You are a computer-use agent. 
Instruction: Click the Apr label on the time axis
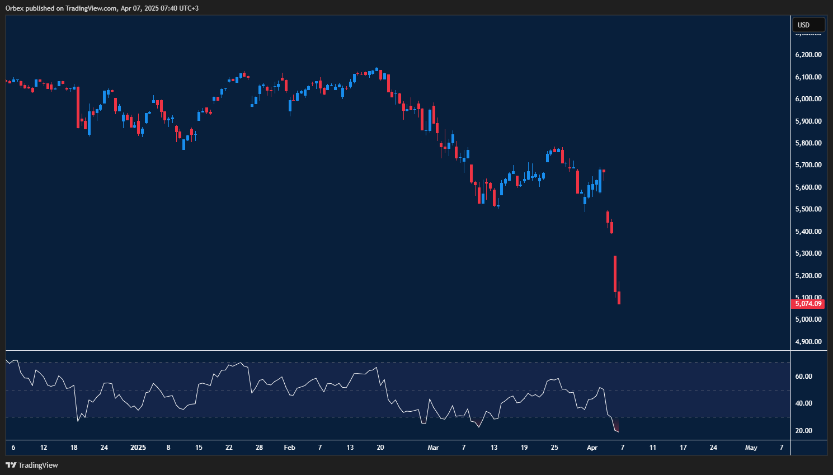click(x=592, y=448)
